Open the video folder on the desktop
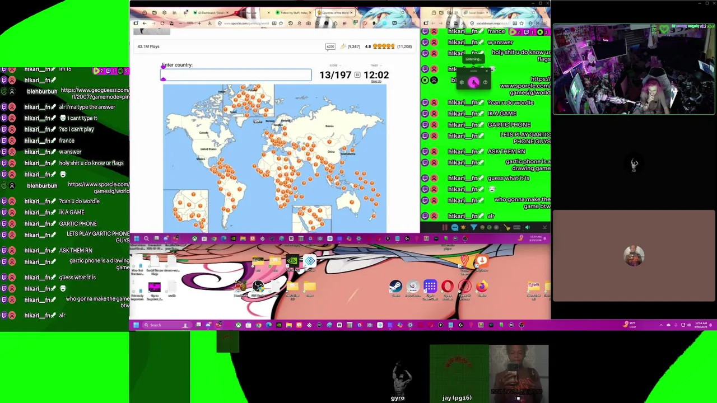 [309, 289]
